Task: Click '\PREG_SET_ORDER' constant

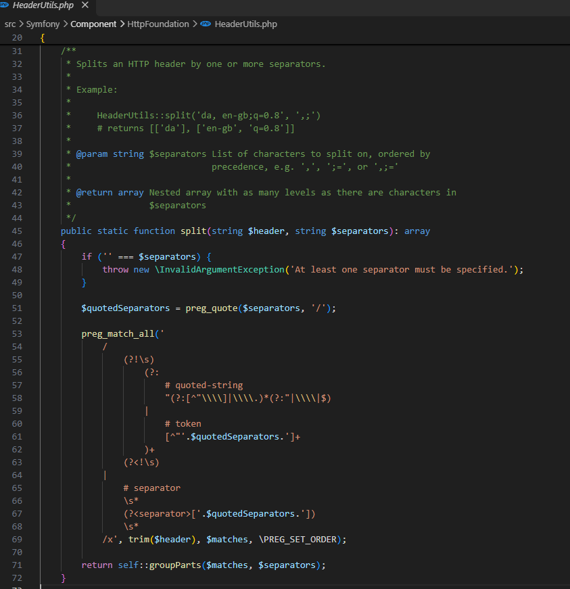Action: click(x=298, y=540)
